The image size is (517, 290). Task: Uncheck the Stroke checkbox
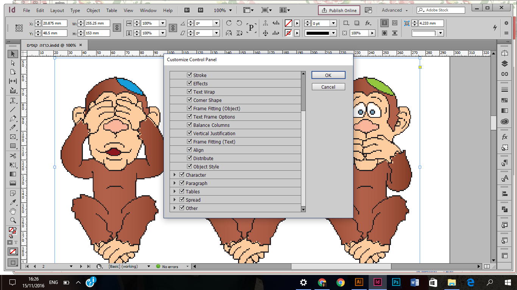189,75
